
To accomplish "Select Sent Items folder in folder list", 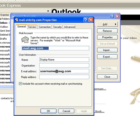I will tap(5, 31).
